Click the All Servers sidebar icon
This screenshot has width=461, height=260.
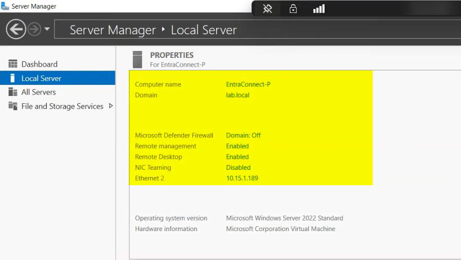point(13,92)
